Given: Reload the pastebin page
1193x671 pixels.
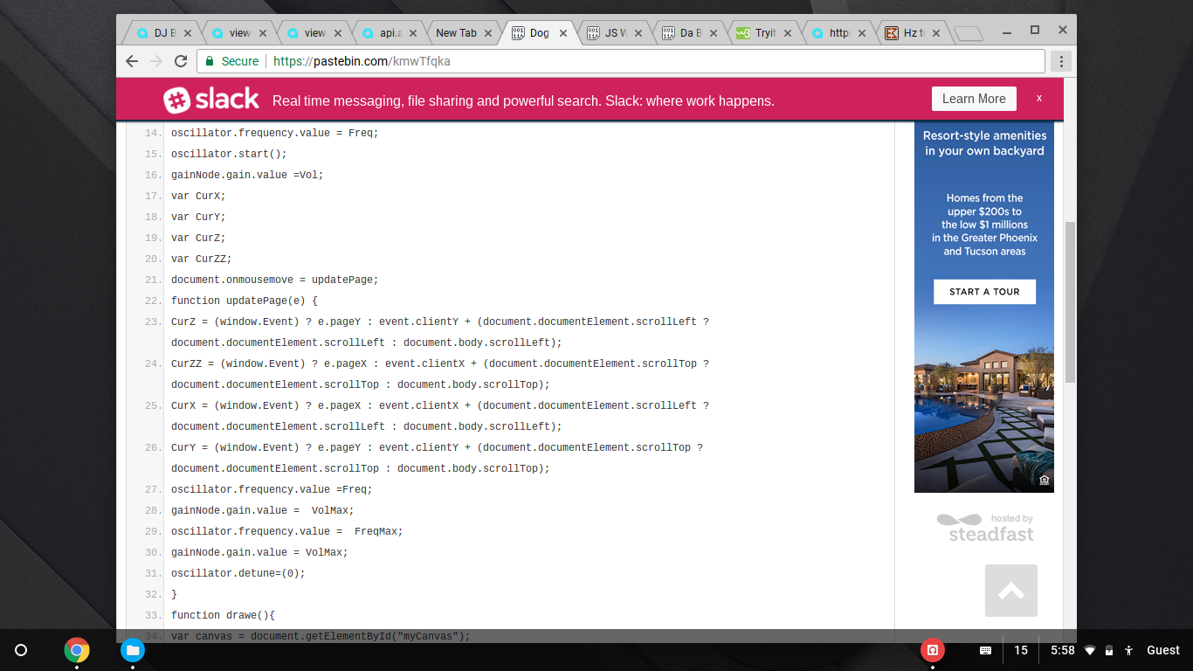Looking at the screenshot, I should [181, 61].
